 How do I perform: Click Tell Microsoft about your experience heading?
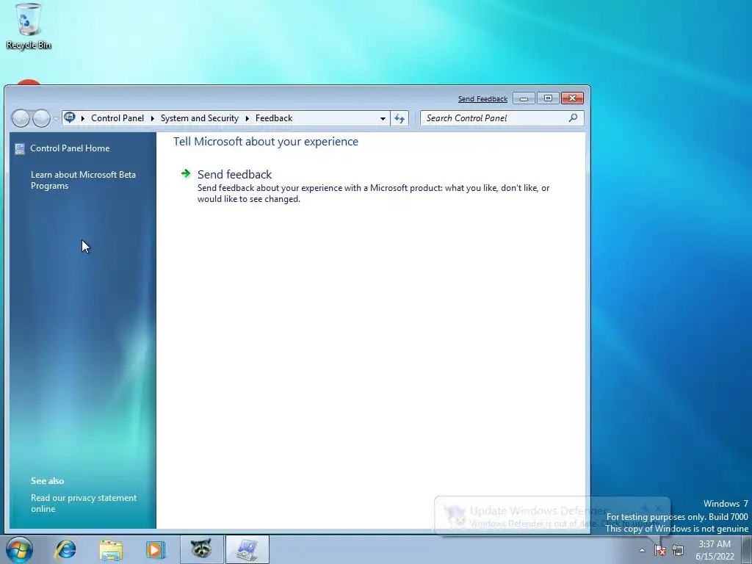(x=266, y=142)
